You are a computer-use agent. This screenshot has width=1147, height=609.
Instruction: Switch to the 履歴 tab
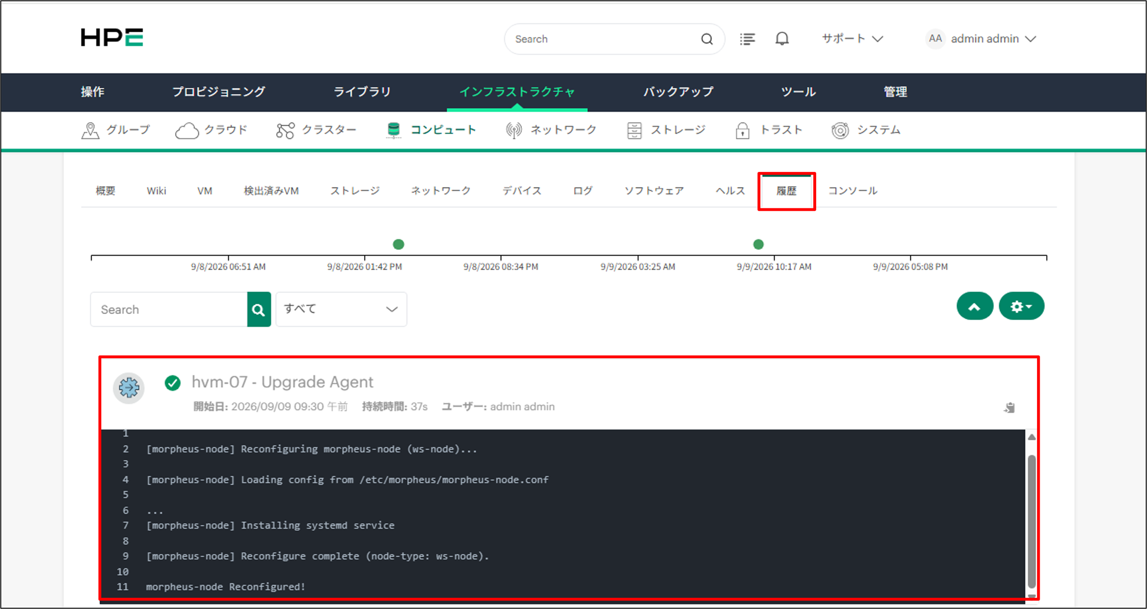click(786, 191)
